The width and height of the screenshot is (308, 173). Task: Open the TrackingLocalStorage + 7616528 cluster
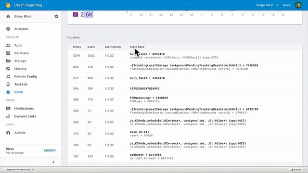click(185, 67)
